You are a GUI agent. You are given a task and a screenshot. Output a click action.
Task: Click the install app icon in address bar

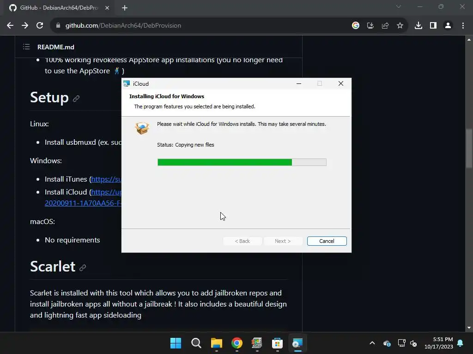pyautogui.click(x=370, y=26)
